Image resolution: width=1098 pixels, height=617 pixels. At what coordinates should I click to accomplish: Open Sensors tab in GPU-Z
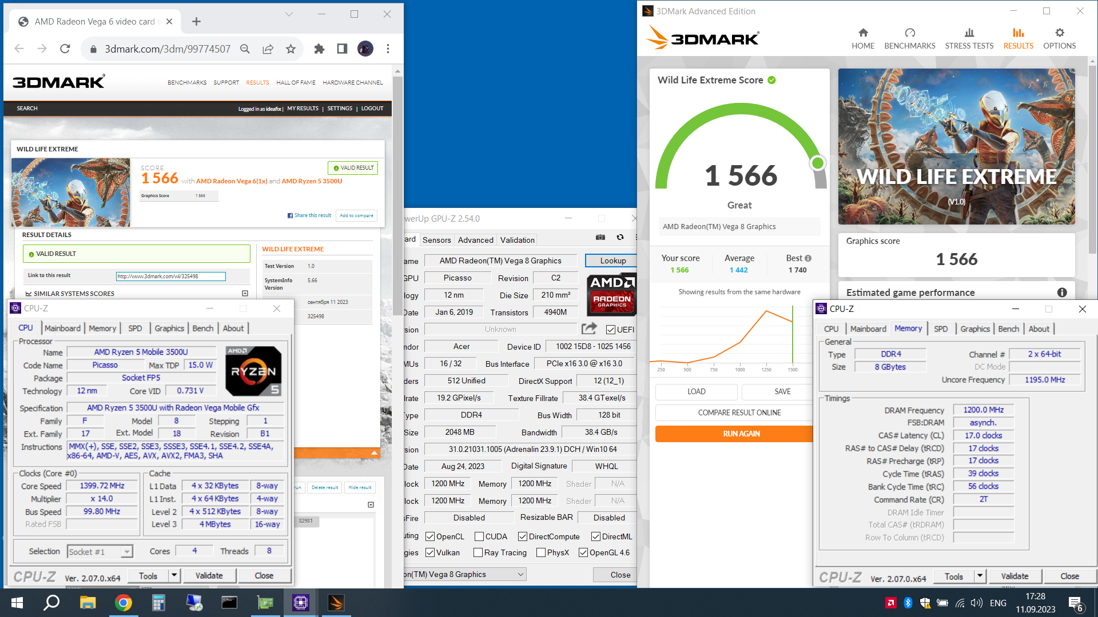[436, 240]
